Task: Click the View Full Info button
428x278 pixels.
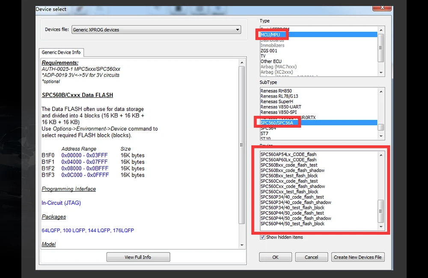Action: coord(138,257)
